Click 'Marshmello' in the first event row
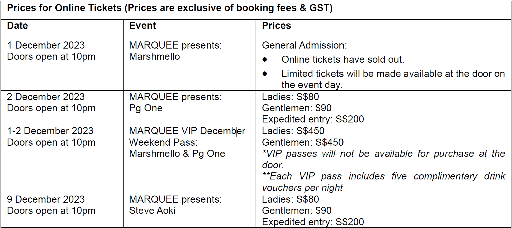 pyautogui.click(x=154, y=56)
